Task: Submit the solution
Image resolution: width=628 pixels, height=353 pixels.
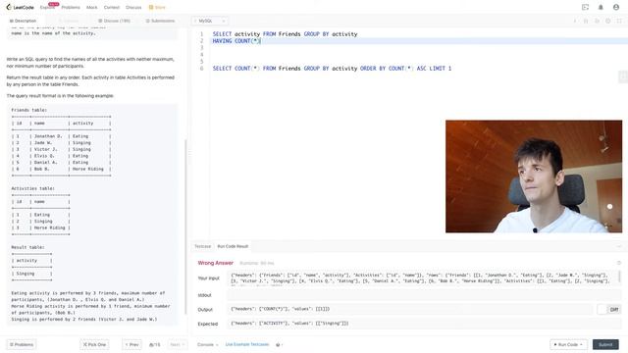Action: (605, 344)
